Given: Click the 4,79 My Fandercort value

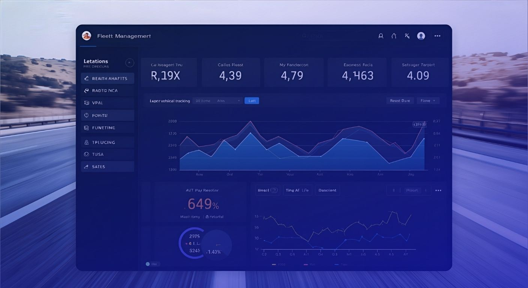Looking at the screenshot, I should (292, 75).
